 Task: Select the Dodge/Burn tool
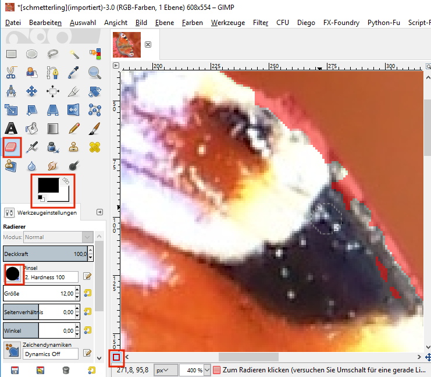pos(74,166)
